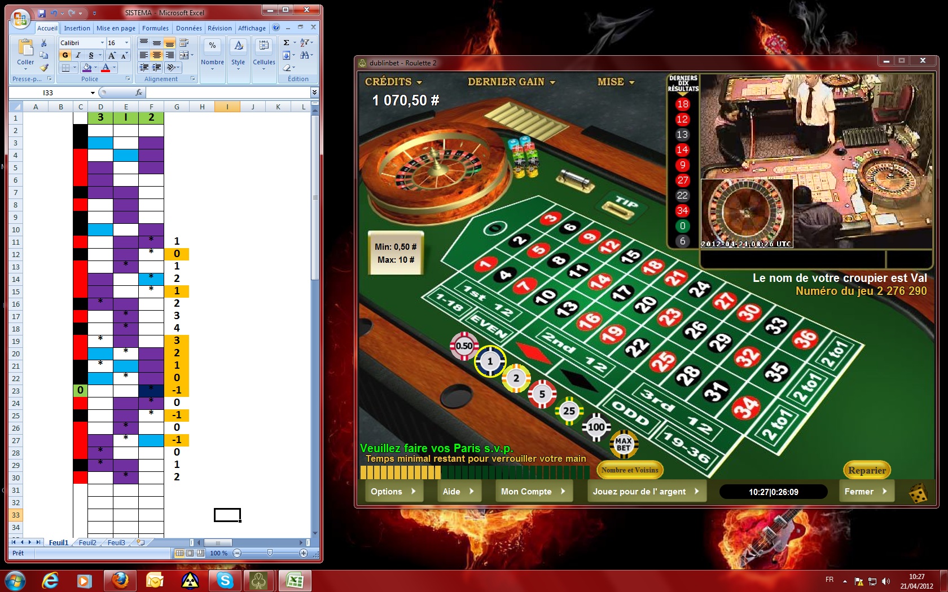Switch to the Feuil2 sheet tab

click(87, 542)
